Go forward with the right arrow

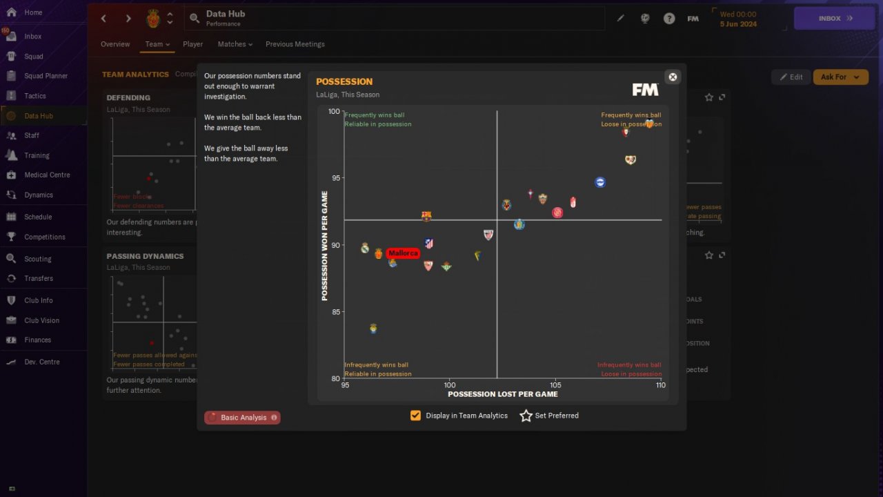(x=128, y=19)
